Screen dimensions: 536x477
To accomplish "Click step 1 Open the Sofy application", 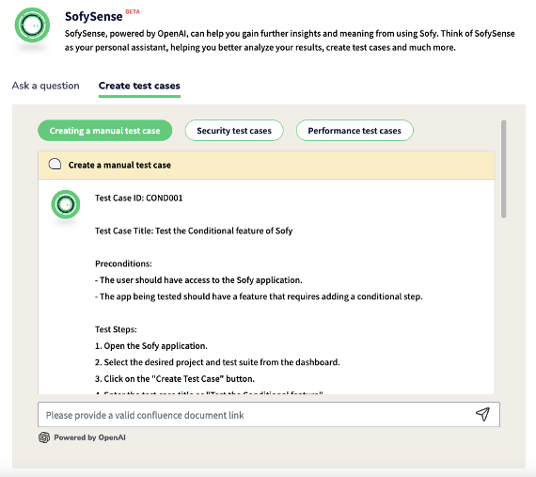I will [151, 345].
